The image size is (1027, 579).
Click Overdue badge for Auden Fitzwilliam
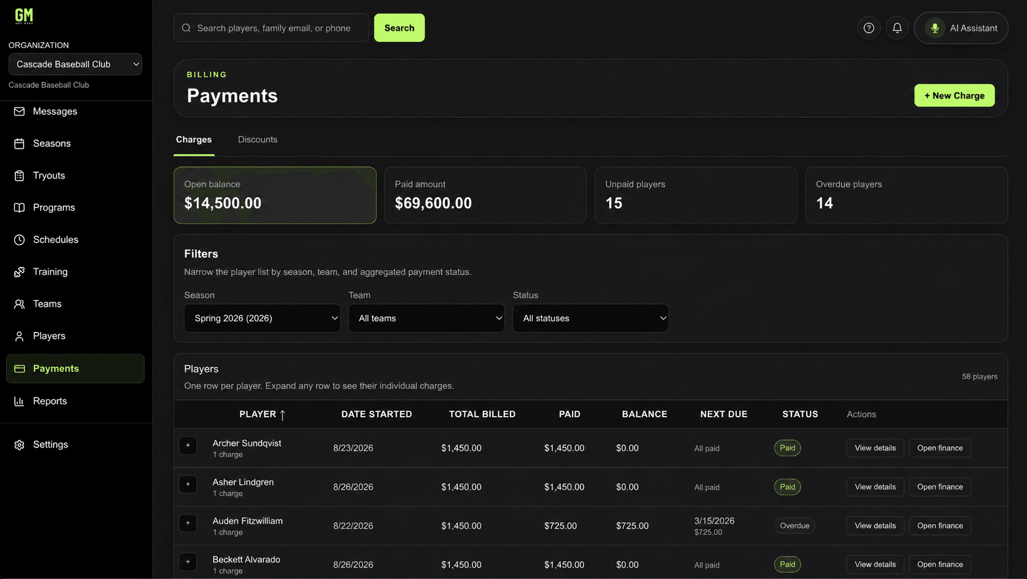[x=795, y=526]
